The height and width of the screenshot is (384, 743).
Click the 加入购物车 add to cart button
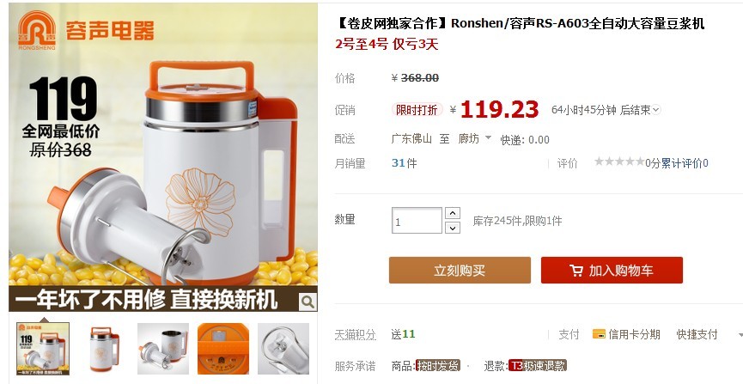click(612, 271)
